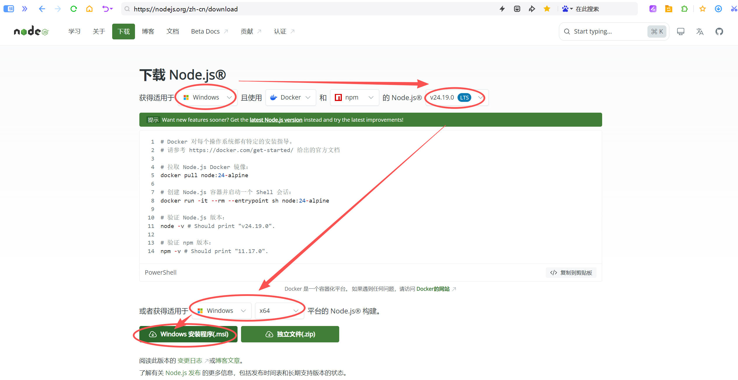Screen dimensions: 738x380
Task: Expand the double chevron toolbar icon
Action: point(25,9)
